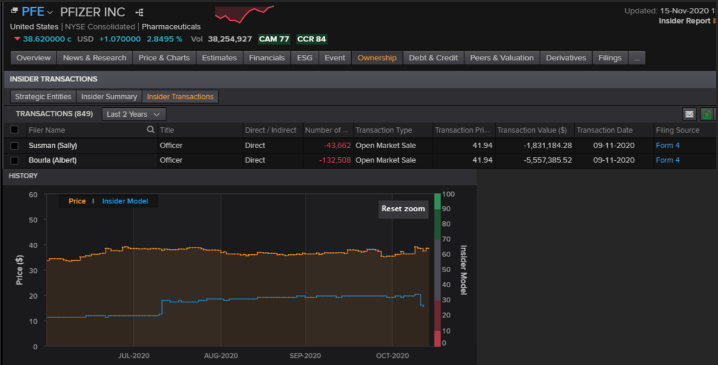Screen dimensions: 718x365
Task: Open Form 4 link for Susman (Sally)
Action: 667,146
